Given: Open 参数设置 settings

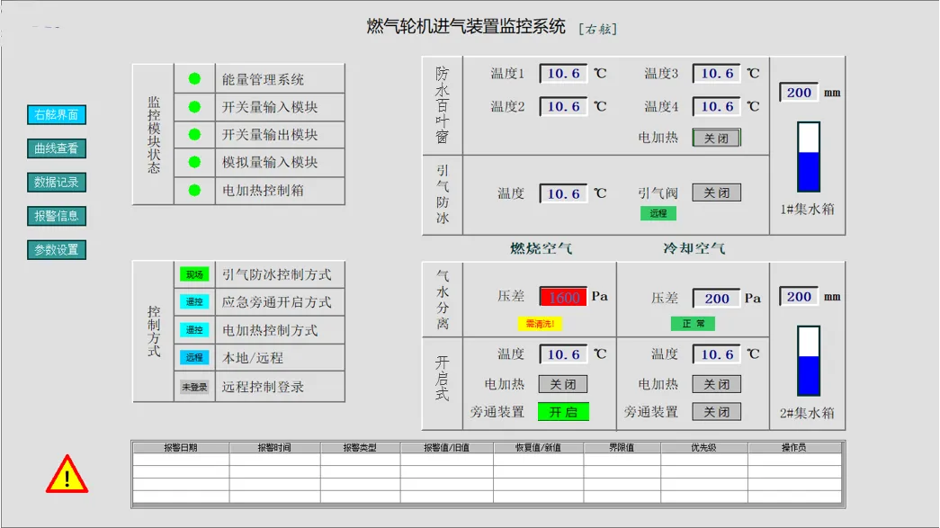Looking at the screenshot, I should click(55, 247).
